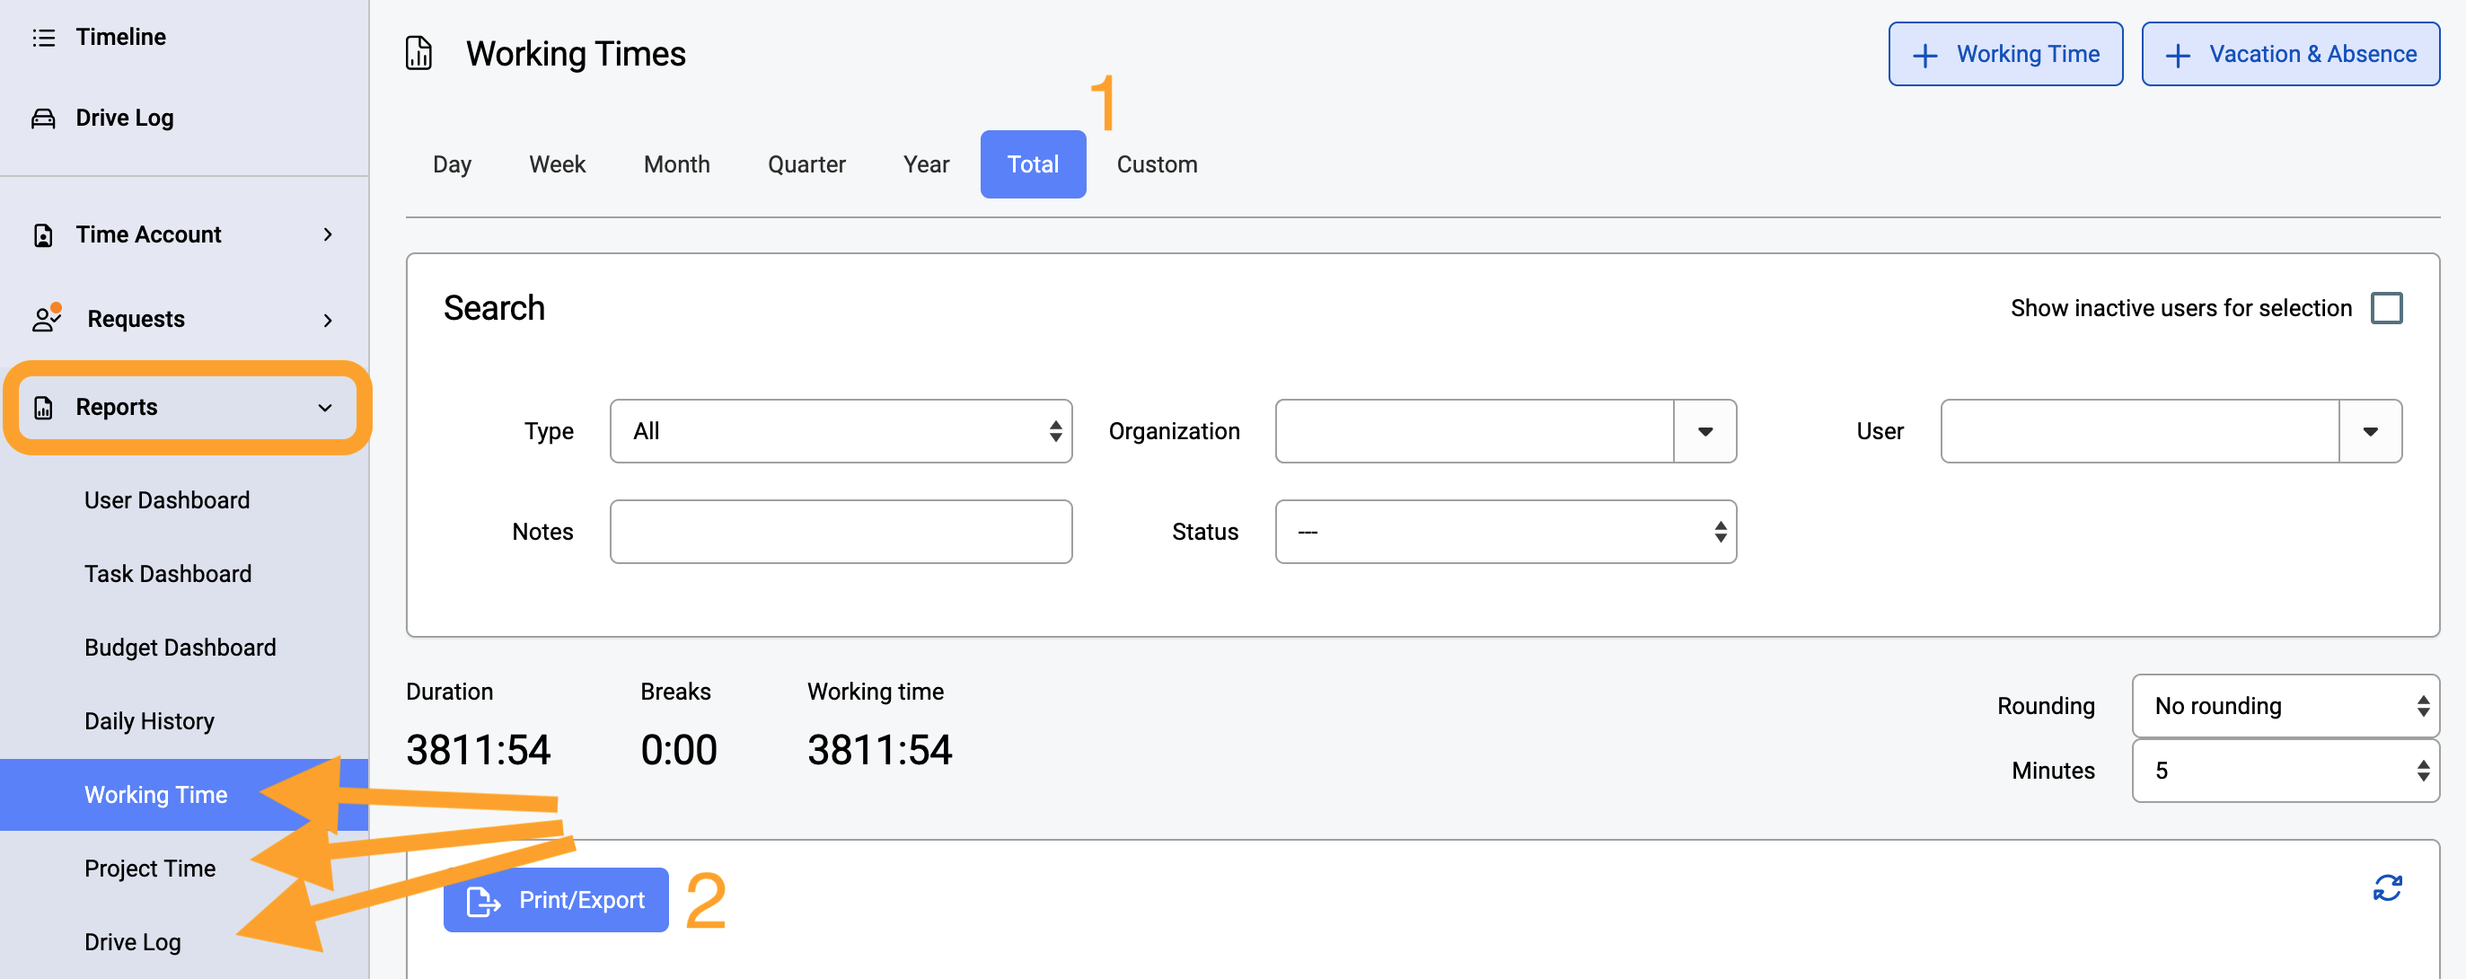This screenshot has width=2466, height=979.
Task: Click the plus icon on the Working Time button
Action: 1924,56
